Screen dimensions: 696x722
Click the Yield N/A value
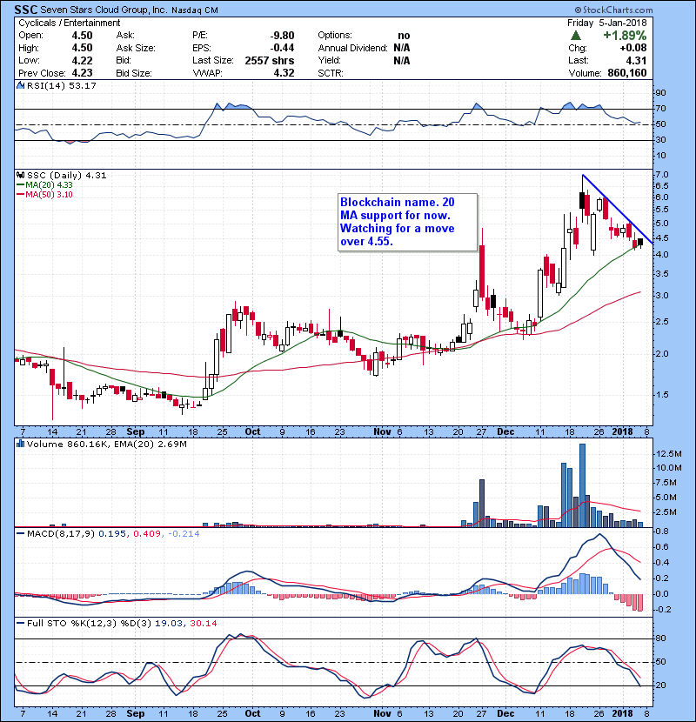point(402,60)
